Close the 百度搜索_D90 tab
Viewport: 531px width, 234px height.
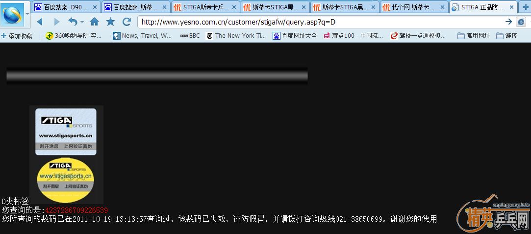click(95, 7)
